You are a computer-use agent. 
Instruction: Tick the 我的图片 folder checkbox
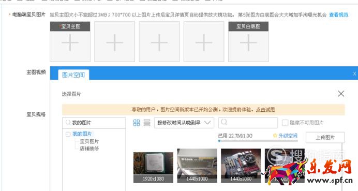click(68, 134)
